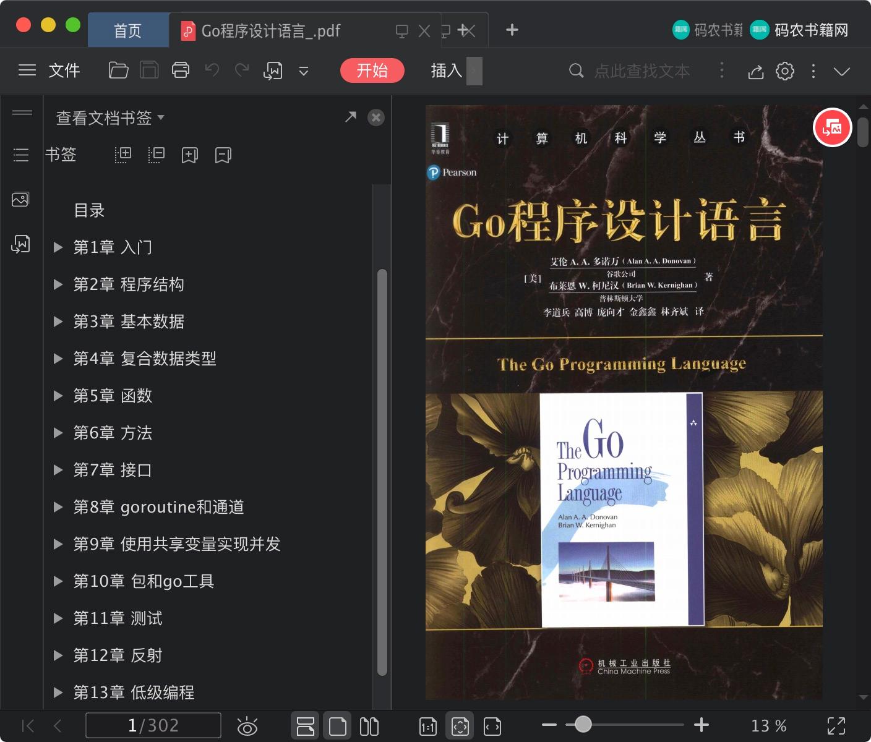Screen dimensions: 871x742
Task: Click the share export icon
Action: [756, 72]
